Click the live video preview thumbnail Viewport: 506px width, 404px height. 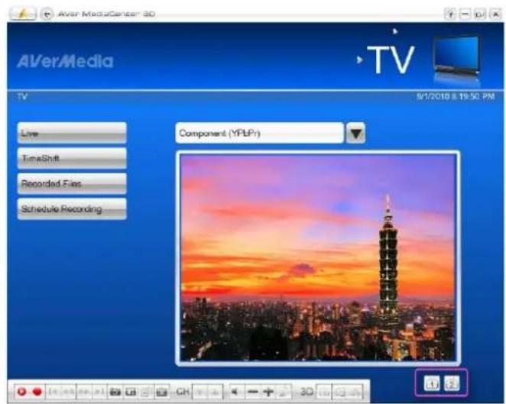pos(318,257)
